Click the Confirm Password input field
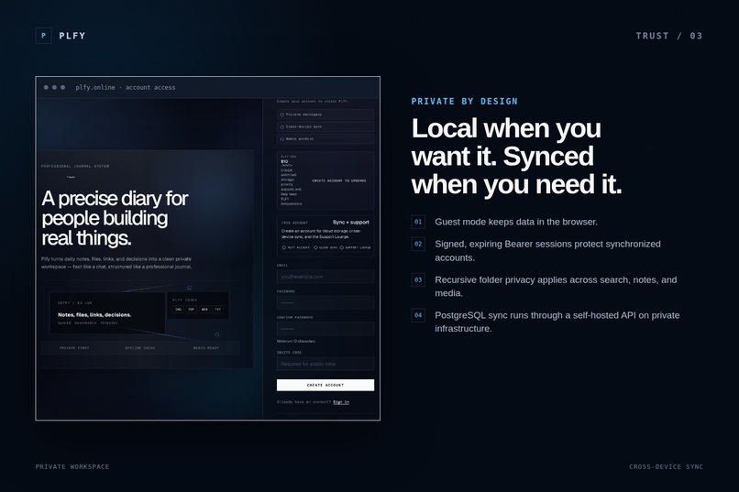Image resolution: width=739 pixels, height=492 pixels. pyautogui.click(x=325, y=329)
